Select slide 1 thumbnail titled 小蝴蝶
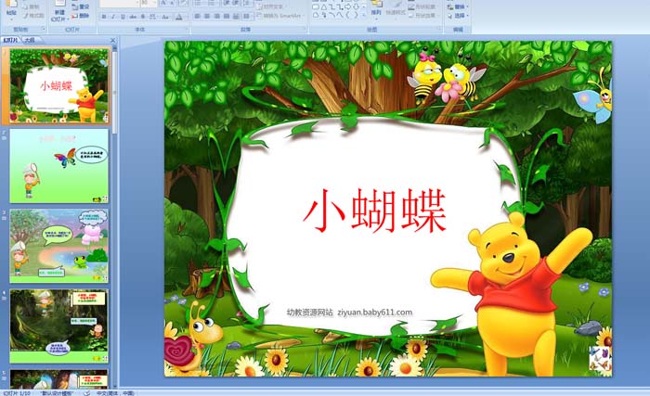The height and width of the screenshot is (396, 650). (58, 85)
